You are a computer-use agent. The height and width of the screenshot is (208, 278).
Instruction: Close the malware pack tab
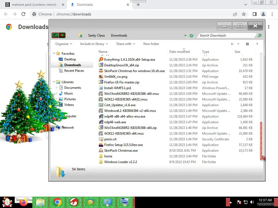click(63, 5)
